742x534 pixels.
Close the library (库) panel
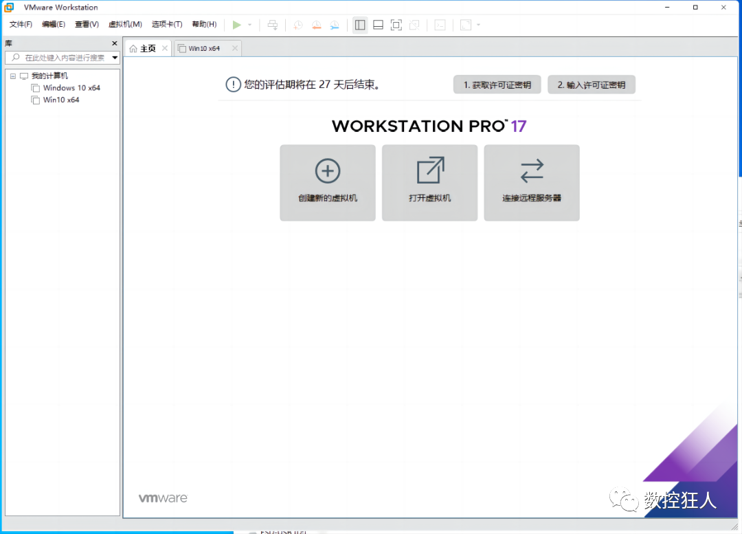tap(115, 43)
